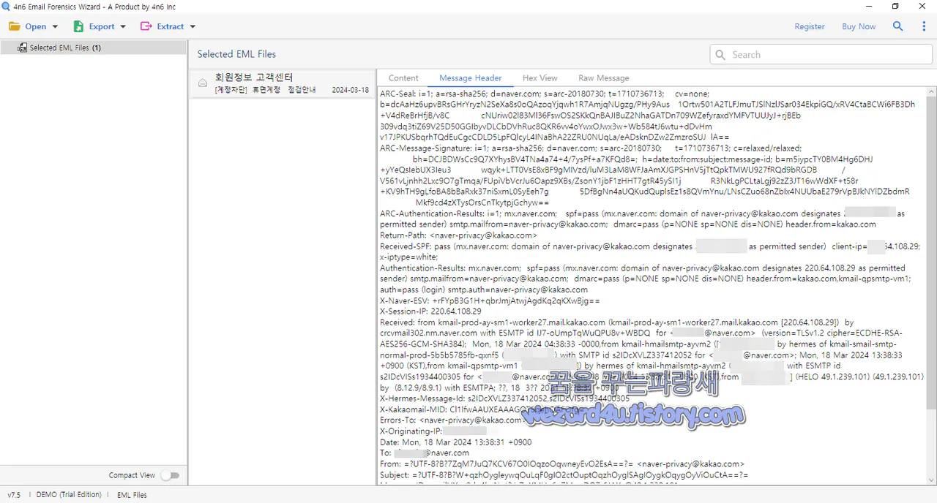
Task: Click the v7.5 version label in status bar
Action: (14, 495)
